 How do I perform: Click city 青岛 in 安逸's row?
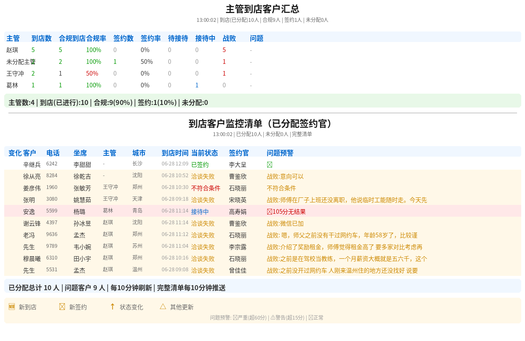(137, 211)
